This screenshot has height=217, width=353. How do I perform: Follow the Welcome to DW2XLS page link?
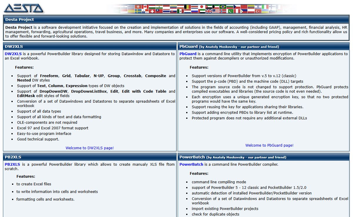[90, 148]
